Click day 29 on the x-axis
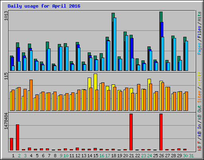The height and width of the screenshot is (160, 204). coord(179,156)
